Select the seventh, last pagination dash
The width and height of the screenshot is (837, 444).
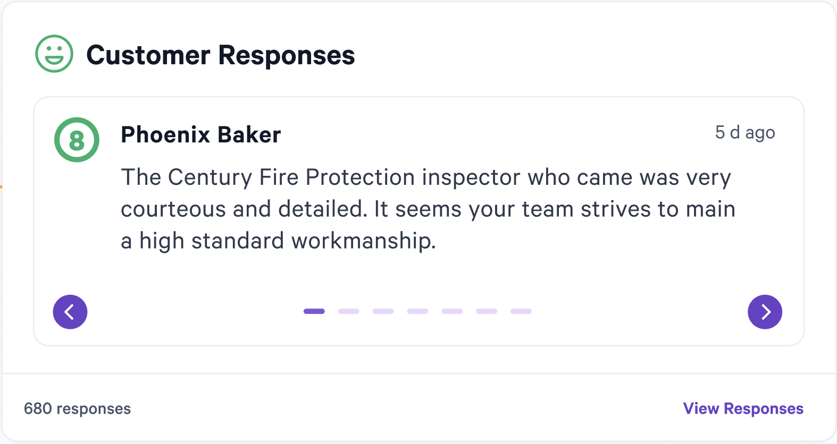521,311
